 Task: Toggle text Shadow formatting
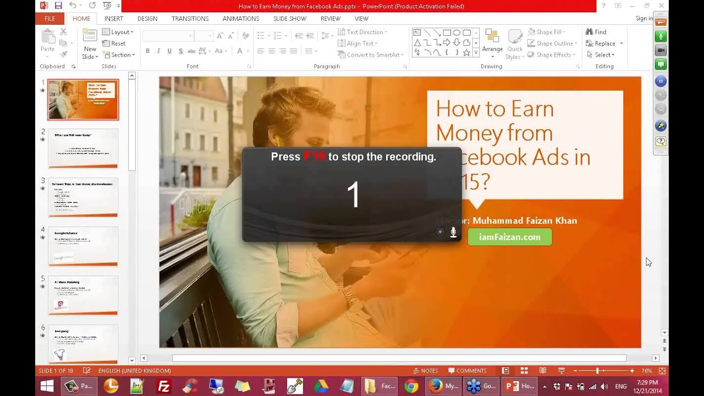coord(180,51)
